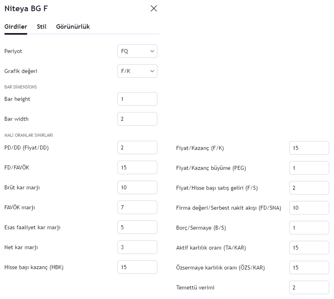Click the Brüt kar marjı field
Image resolution: width=334 pixels, height=299 pixels.
click(137, 187)
